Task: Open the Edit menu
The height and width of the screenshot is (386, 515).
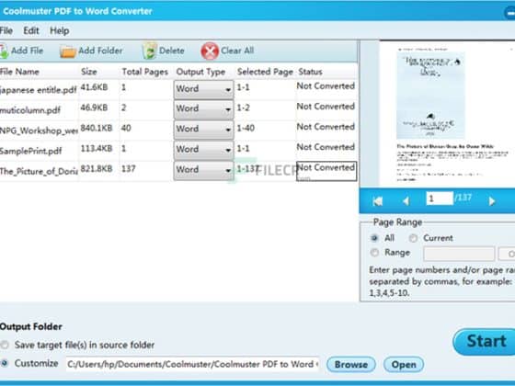Action: [31, 31]
